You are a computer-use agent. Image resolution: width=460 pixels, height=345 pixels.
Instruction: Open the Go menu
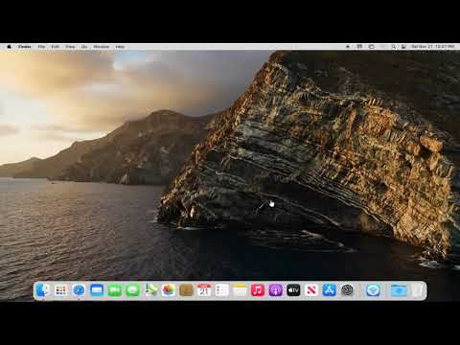(x=84, y=47)
